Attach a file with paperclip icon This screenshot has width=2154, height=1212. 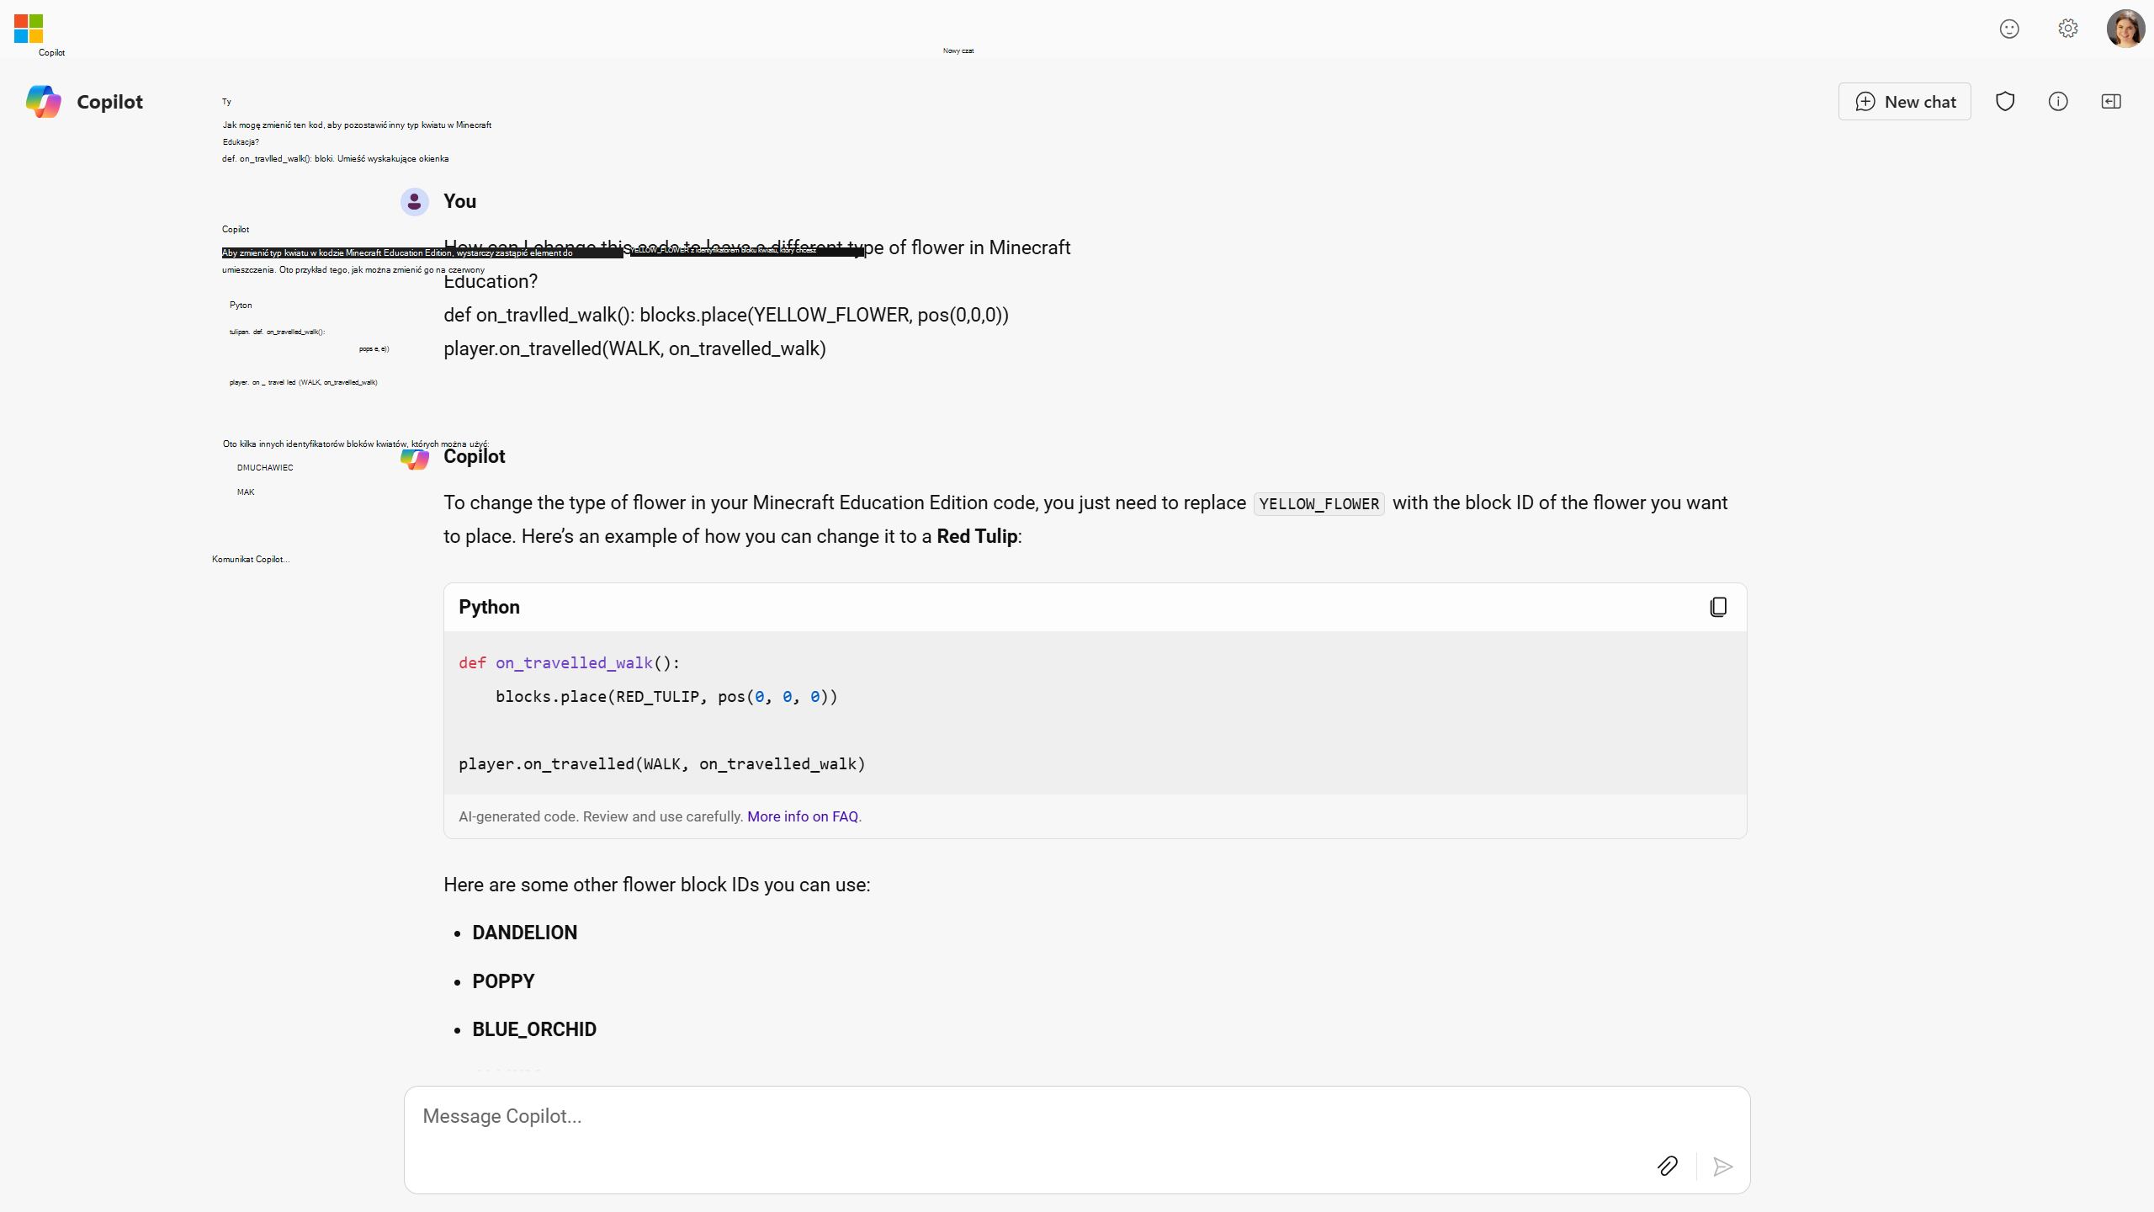(x=1668, y=1166)
